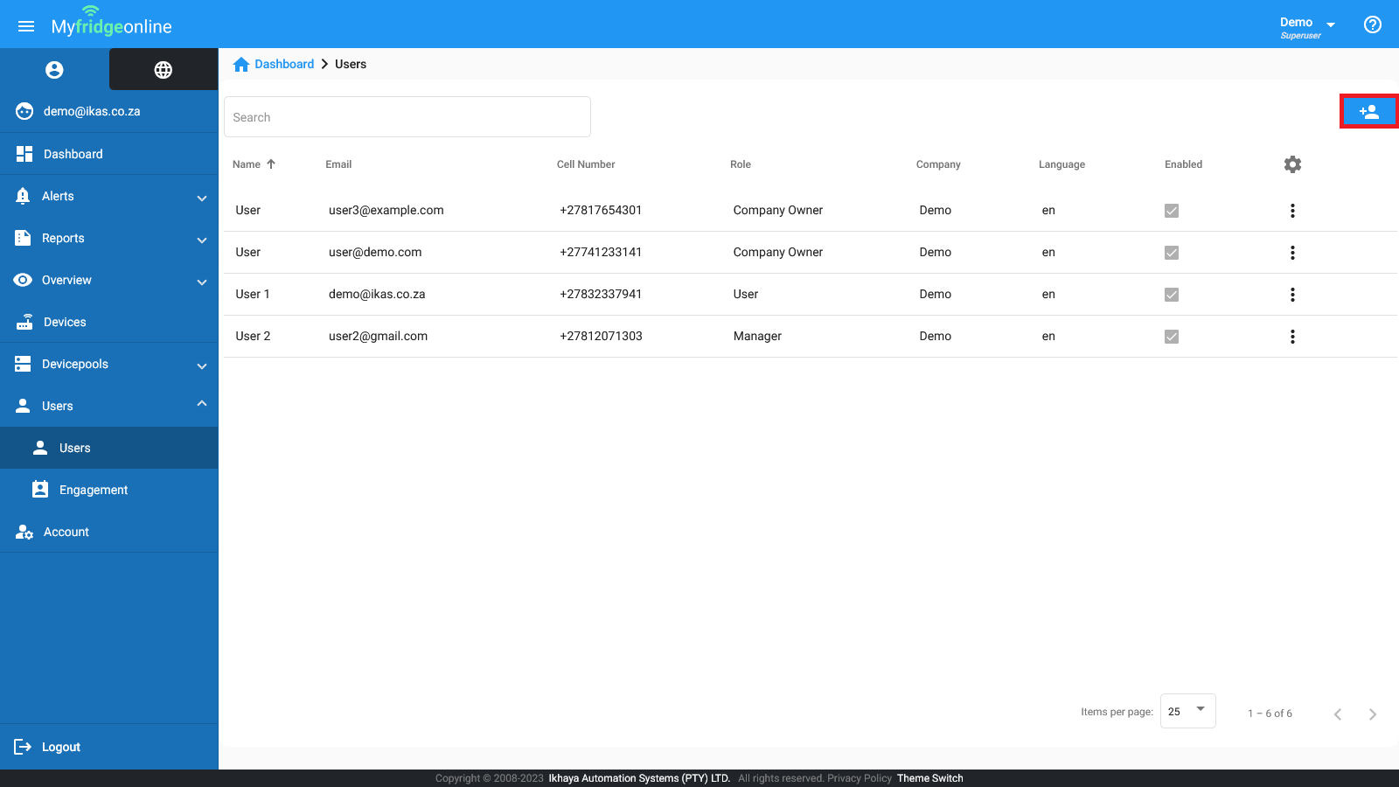Click the Overview eye icon
Viewport: 1399px width, 787px height.
(23, 280)
